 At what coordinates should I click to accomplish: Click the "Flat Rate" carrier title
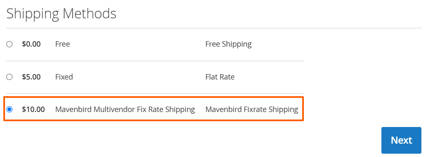point(220,77)
